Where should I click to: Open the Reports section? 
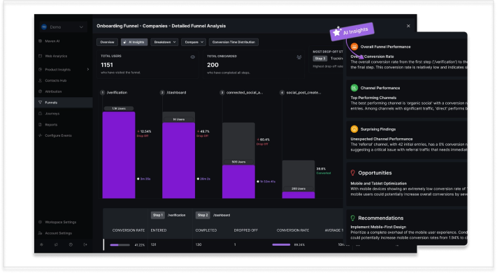pos(51,124)
